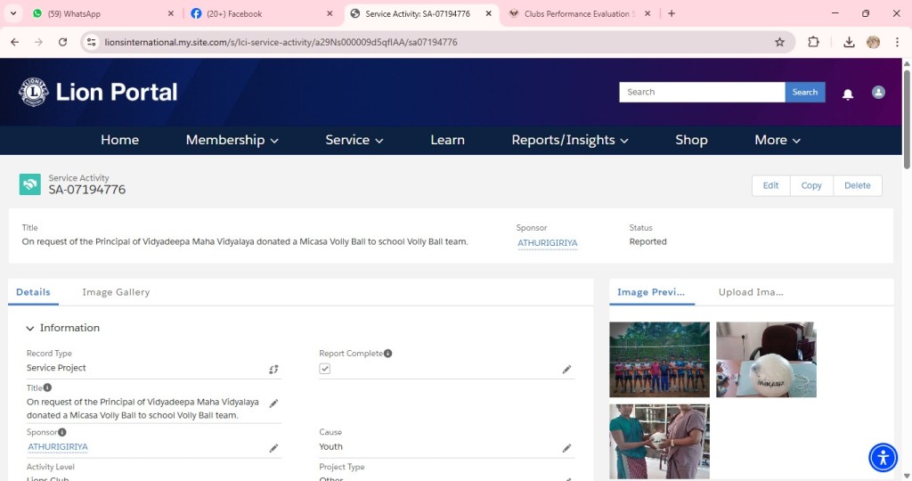Show info tooltip beside Sponsor label
912x481 pixels.
pos(62,432)
